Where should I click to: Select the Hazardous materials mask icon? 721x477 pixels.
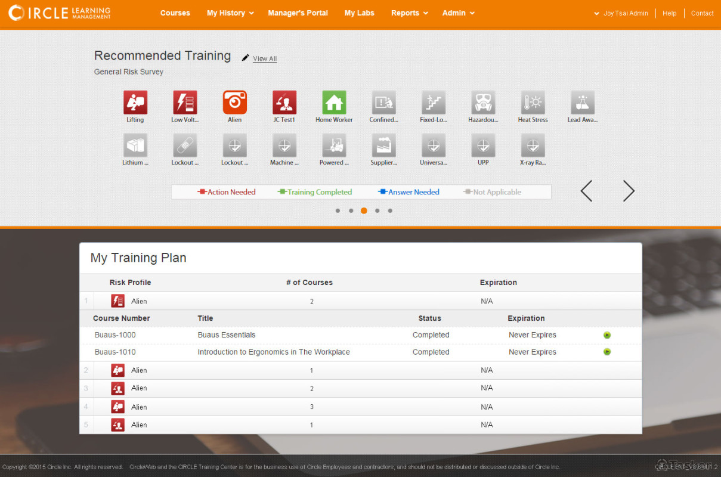[483, 103]
